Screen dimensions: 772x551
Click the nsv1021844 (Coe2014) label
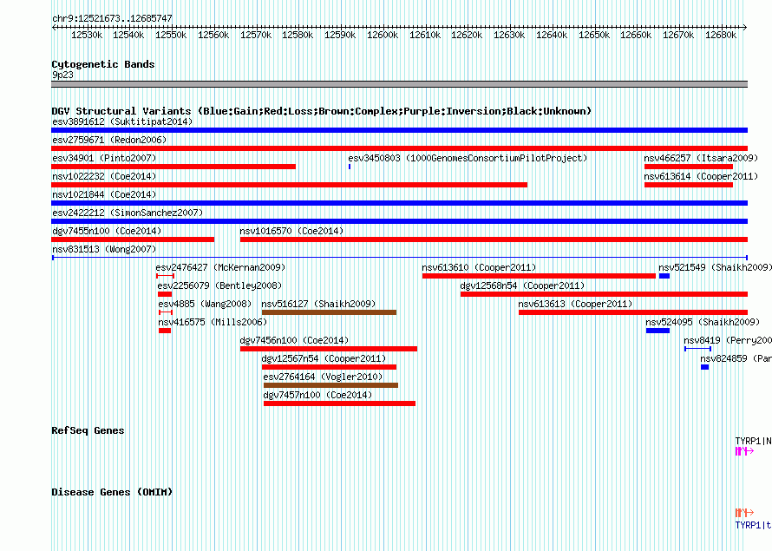pos(104,194)
